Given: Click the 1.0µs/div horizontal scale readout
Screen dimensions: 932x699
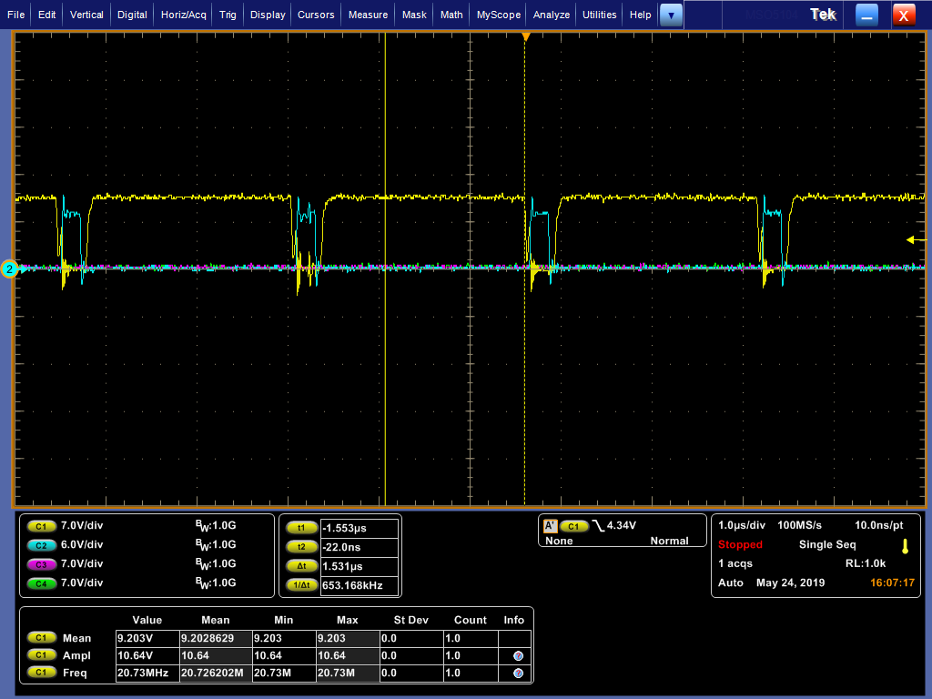Looking at the screenshot, I should (741, 526).
